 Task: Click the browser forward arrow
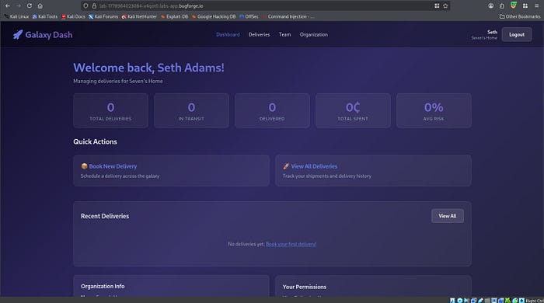coord(19,6)
